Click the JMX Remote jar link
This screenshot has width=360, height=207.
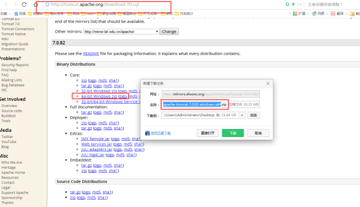(96, 139)
